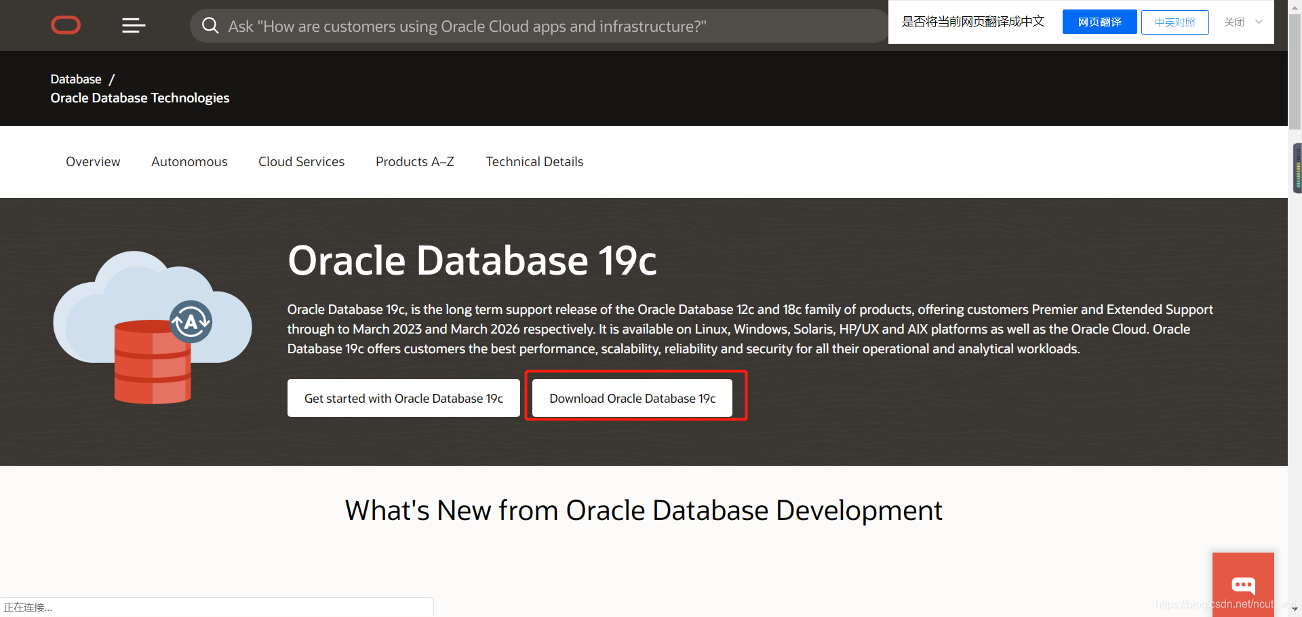Image resolution: width=1302 pixels, height=617 pixels.
Task: Switch to the Overview tab
Action: click(93, 161)
